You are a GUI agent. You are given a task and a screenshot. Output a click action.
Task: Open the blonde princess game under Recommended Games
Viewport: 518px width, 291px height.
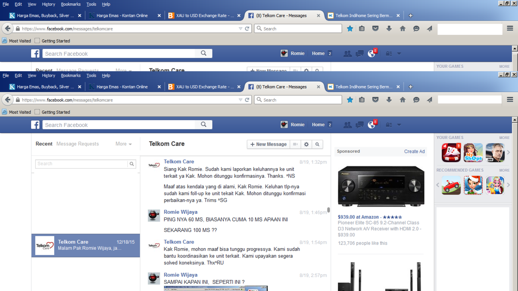(x=495, y=185)
